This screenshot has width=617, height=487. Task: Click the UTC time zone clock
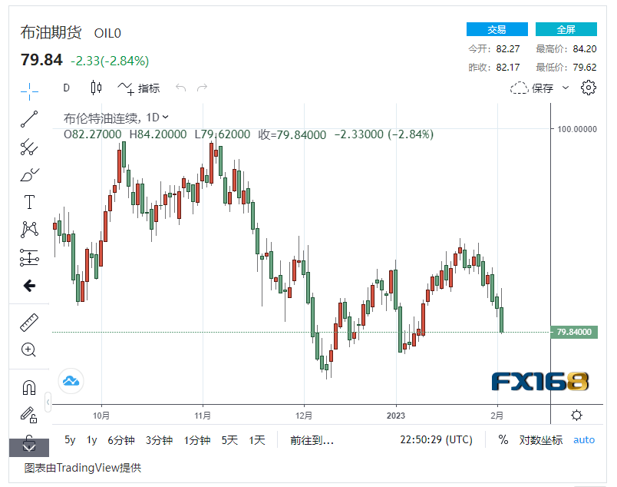coord(436,439)
